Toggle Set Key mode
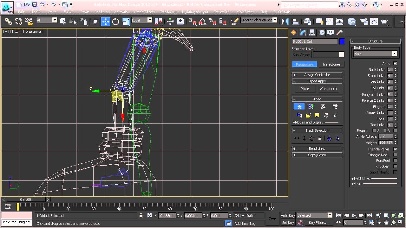This screenshot has width=406, height=228. pyautogui.click(x=288, y=223)
